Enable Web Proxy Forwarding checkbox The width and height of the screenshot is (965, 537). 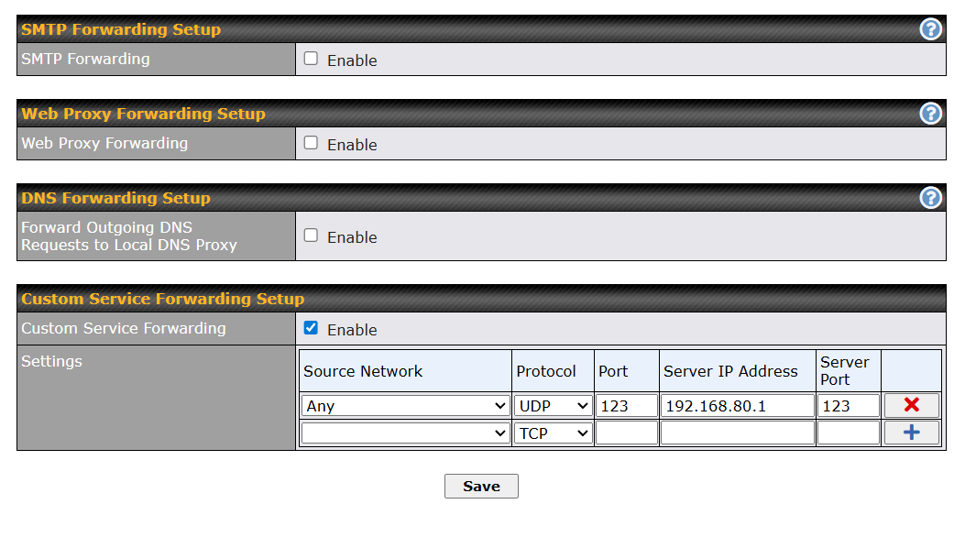311,143
